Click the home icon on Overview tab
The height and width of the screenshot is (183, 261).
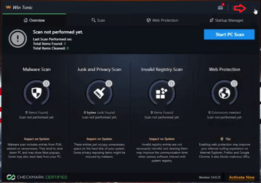[25, 20]
